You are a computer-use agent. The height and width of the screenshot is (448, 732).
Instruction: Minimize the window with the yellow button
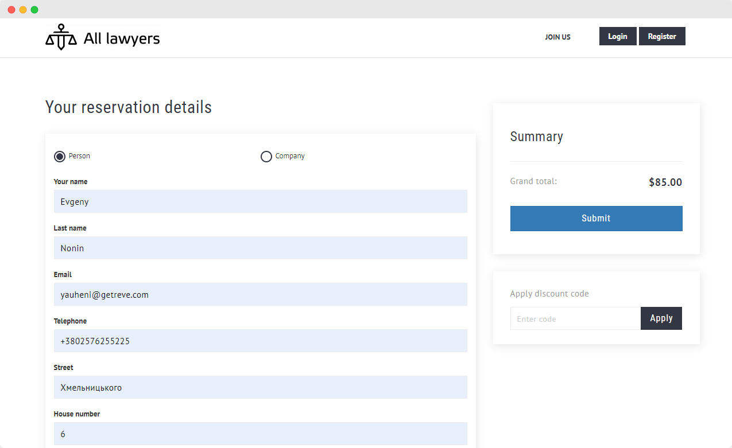[23, 10]
